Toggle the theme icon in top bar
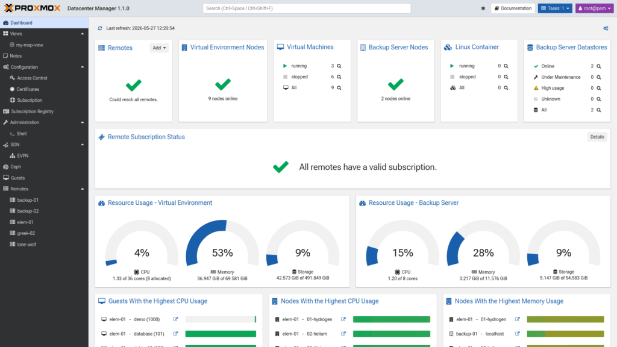The width and height of the screenshot is (617, 347). coord(483,8)
